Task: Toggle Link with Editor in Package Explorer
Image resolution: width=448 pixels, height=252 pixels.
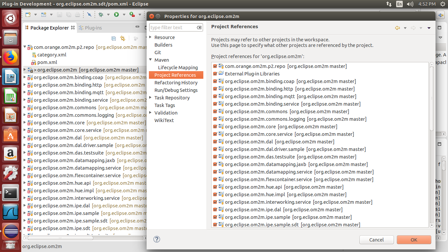Action: (123, 38)
